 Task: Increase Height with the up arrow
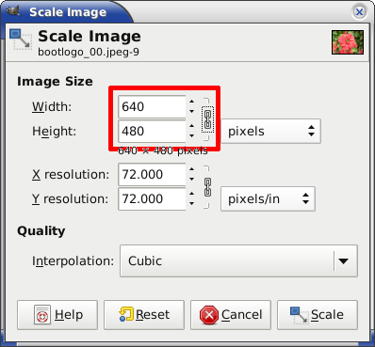click(191, 126)
